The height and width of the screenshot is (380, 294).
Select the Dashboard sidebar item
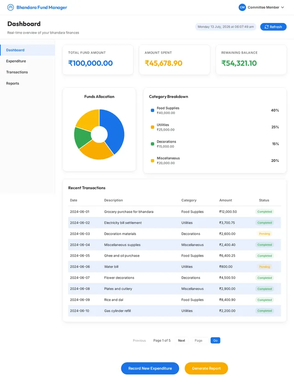(x=28, y=50)
